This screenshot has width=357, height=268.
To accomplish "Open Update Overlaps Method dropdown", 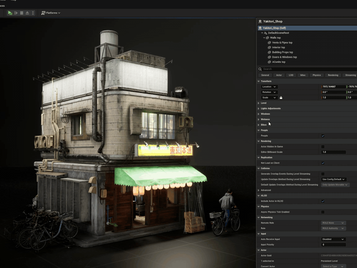I will [333, 179].
